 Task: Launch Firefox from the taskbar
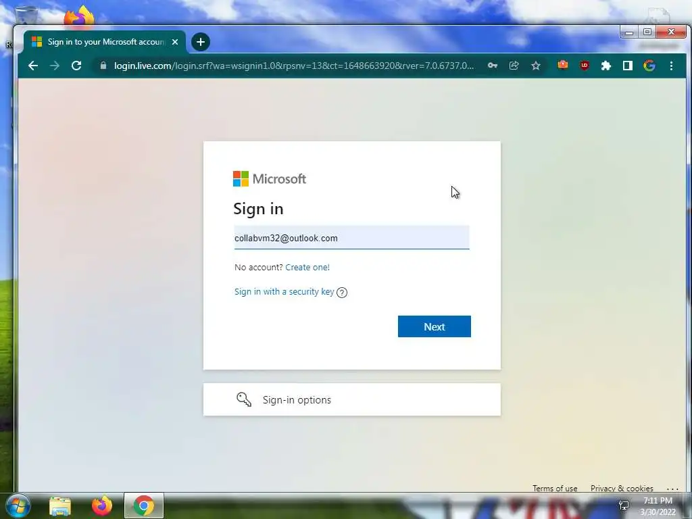(102, 505)
